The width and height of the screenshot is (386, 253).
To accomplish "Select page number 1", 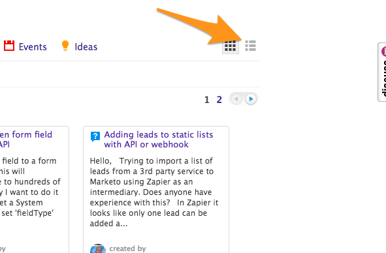I will click(x=207, y=100).
